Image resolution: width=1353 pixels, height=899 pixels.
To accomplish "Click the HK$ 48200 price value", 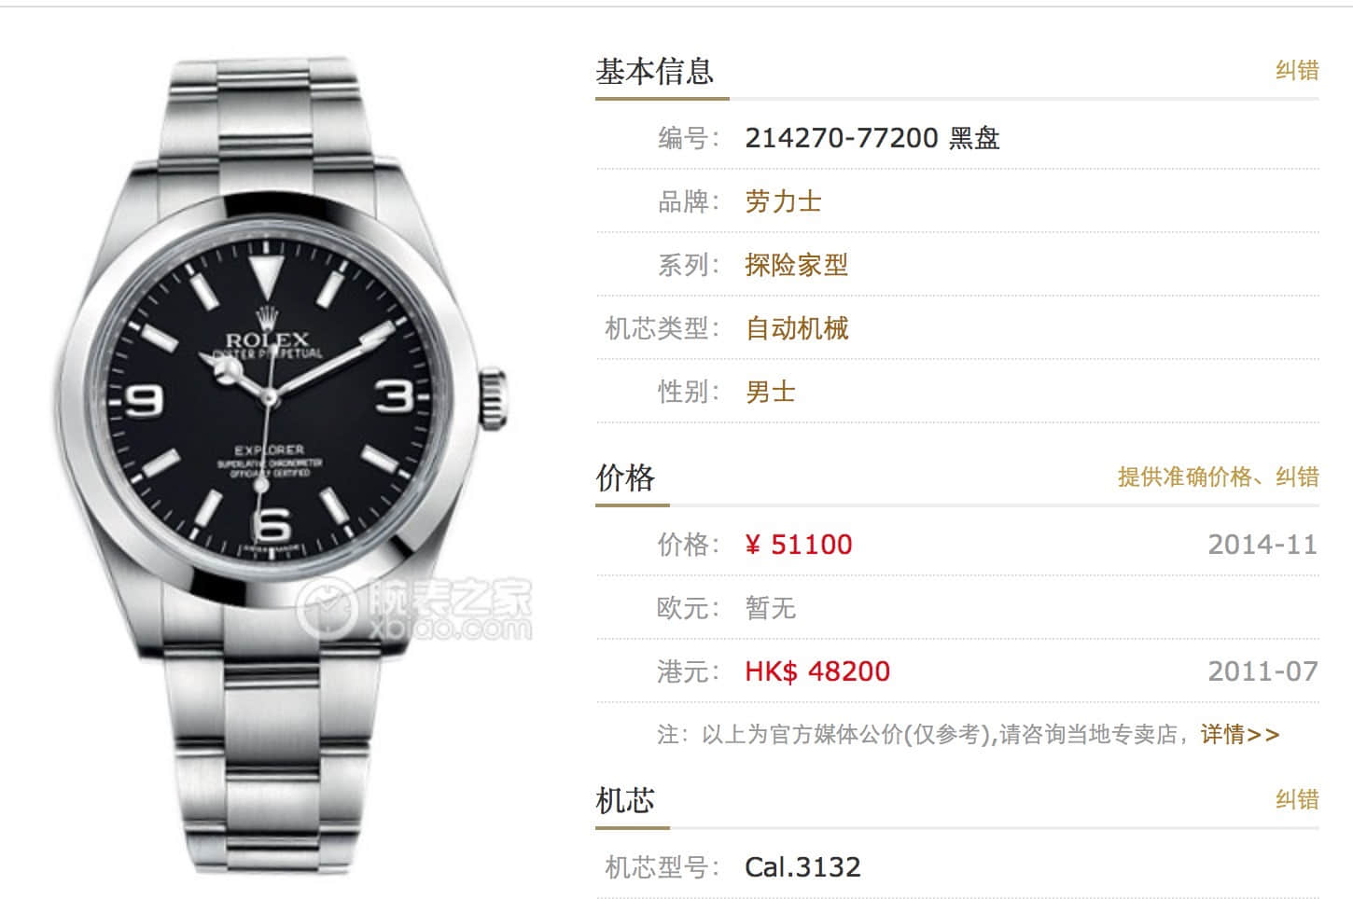I will [817, 671].
